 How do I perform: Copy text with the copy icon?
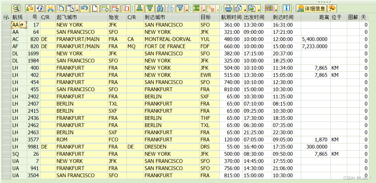(60, 8)
